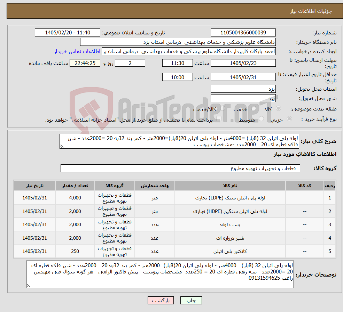Click the response deadline time 11:30
This screenshot has width=343, height=312.
[177, 63]
